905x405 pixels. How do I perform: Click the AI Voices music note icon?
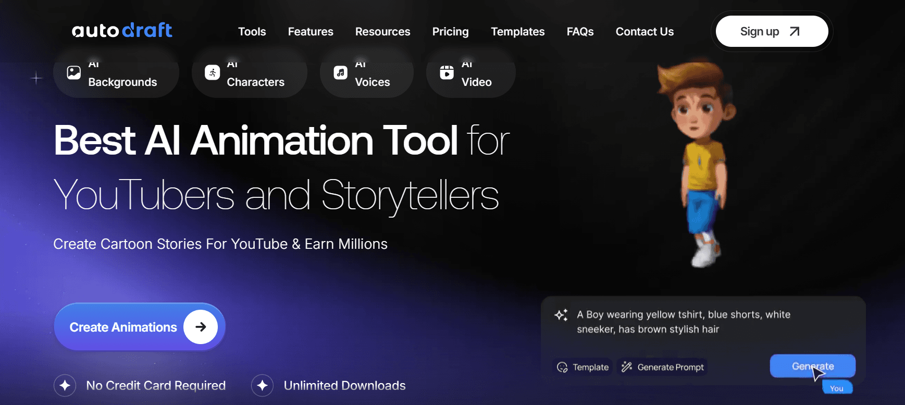[x=341, y=72]
